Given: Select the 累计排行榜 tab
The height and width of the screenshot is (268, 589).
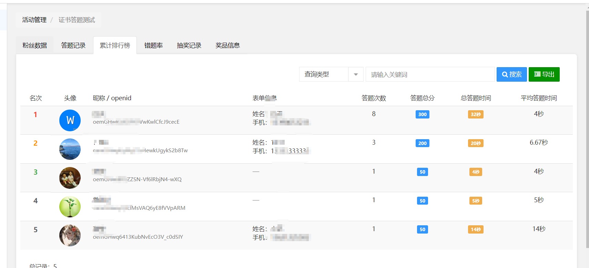Looking at the screenshot, I should pyautogui.click(x=115, y=45).
